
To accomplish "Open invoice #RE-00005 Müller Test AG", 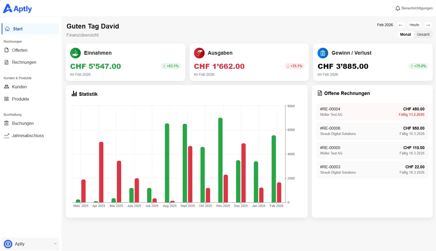I will tap(372, 150).
